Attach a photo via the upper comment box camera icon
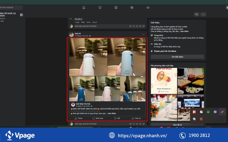The image size is (228, 142). pyautogui.click(x=137, y=26)
